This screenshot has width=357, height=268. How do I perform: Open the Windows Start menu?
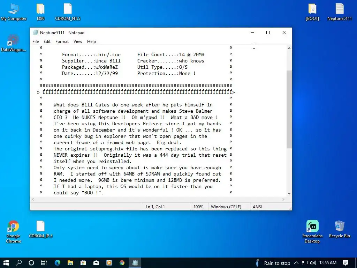pos(6,263)
